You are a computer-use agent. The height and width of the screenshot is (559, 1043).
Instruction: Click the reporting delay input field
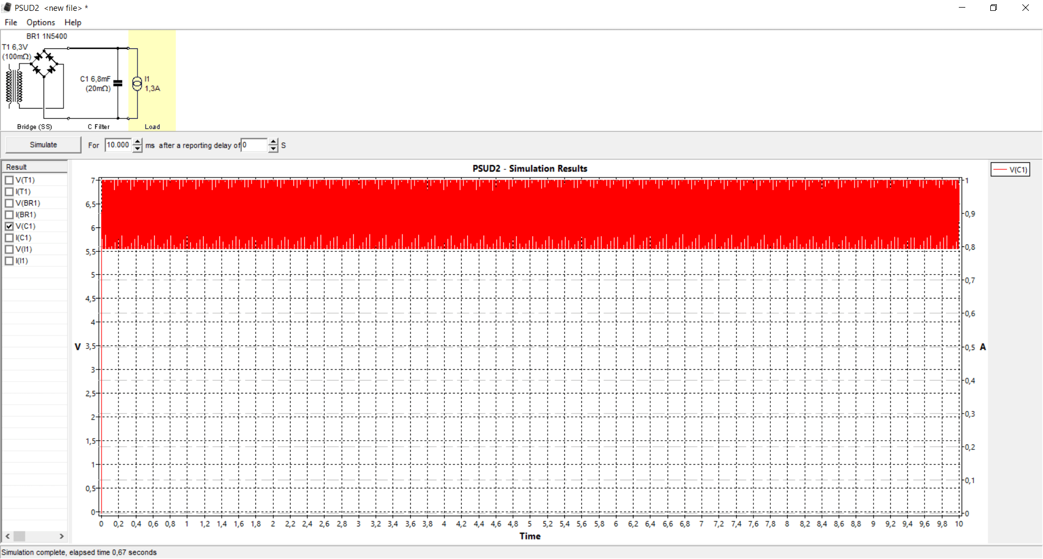pyautogui.click(x=255, y=145)
